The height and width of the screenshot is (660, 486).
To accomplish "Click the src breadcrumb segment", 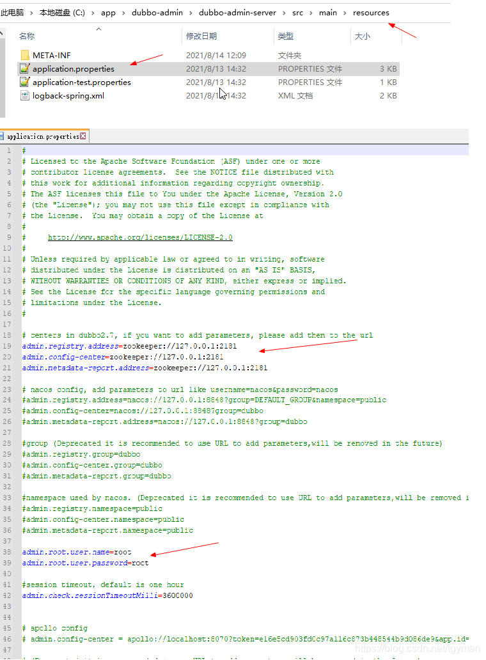I will tap(297, 13).
